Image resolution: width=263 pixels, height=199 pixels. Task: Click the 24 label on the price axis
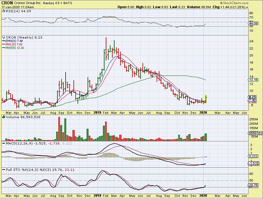[251, 41]
